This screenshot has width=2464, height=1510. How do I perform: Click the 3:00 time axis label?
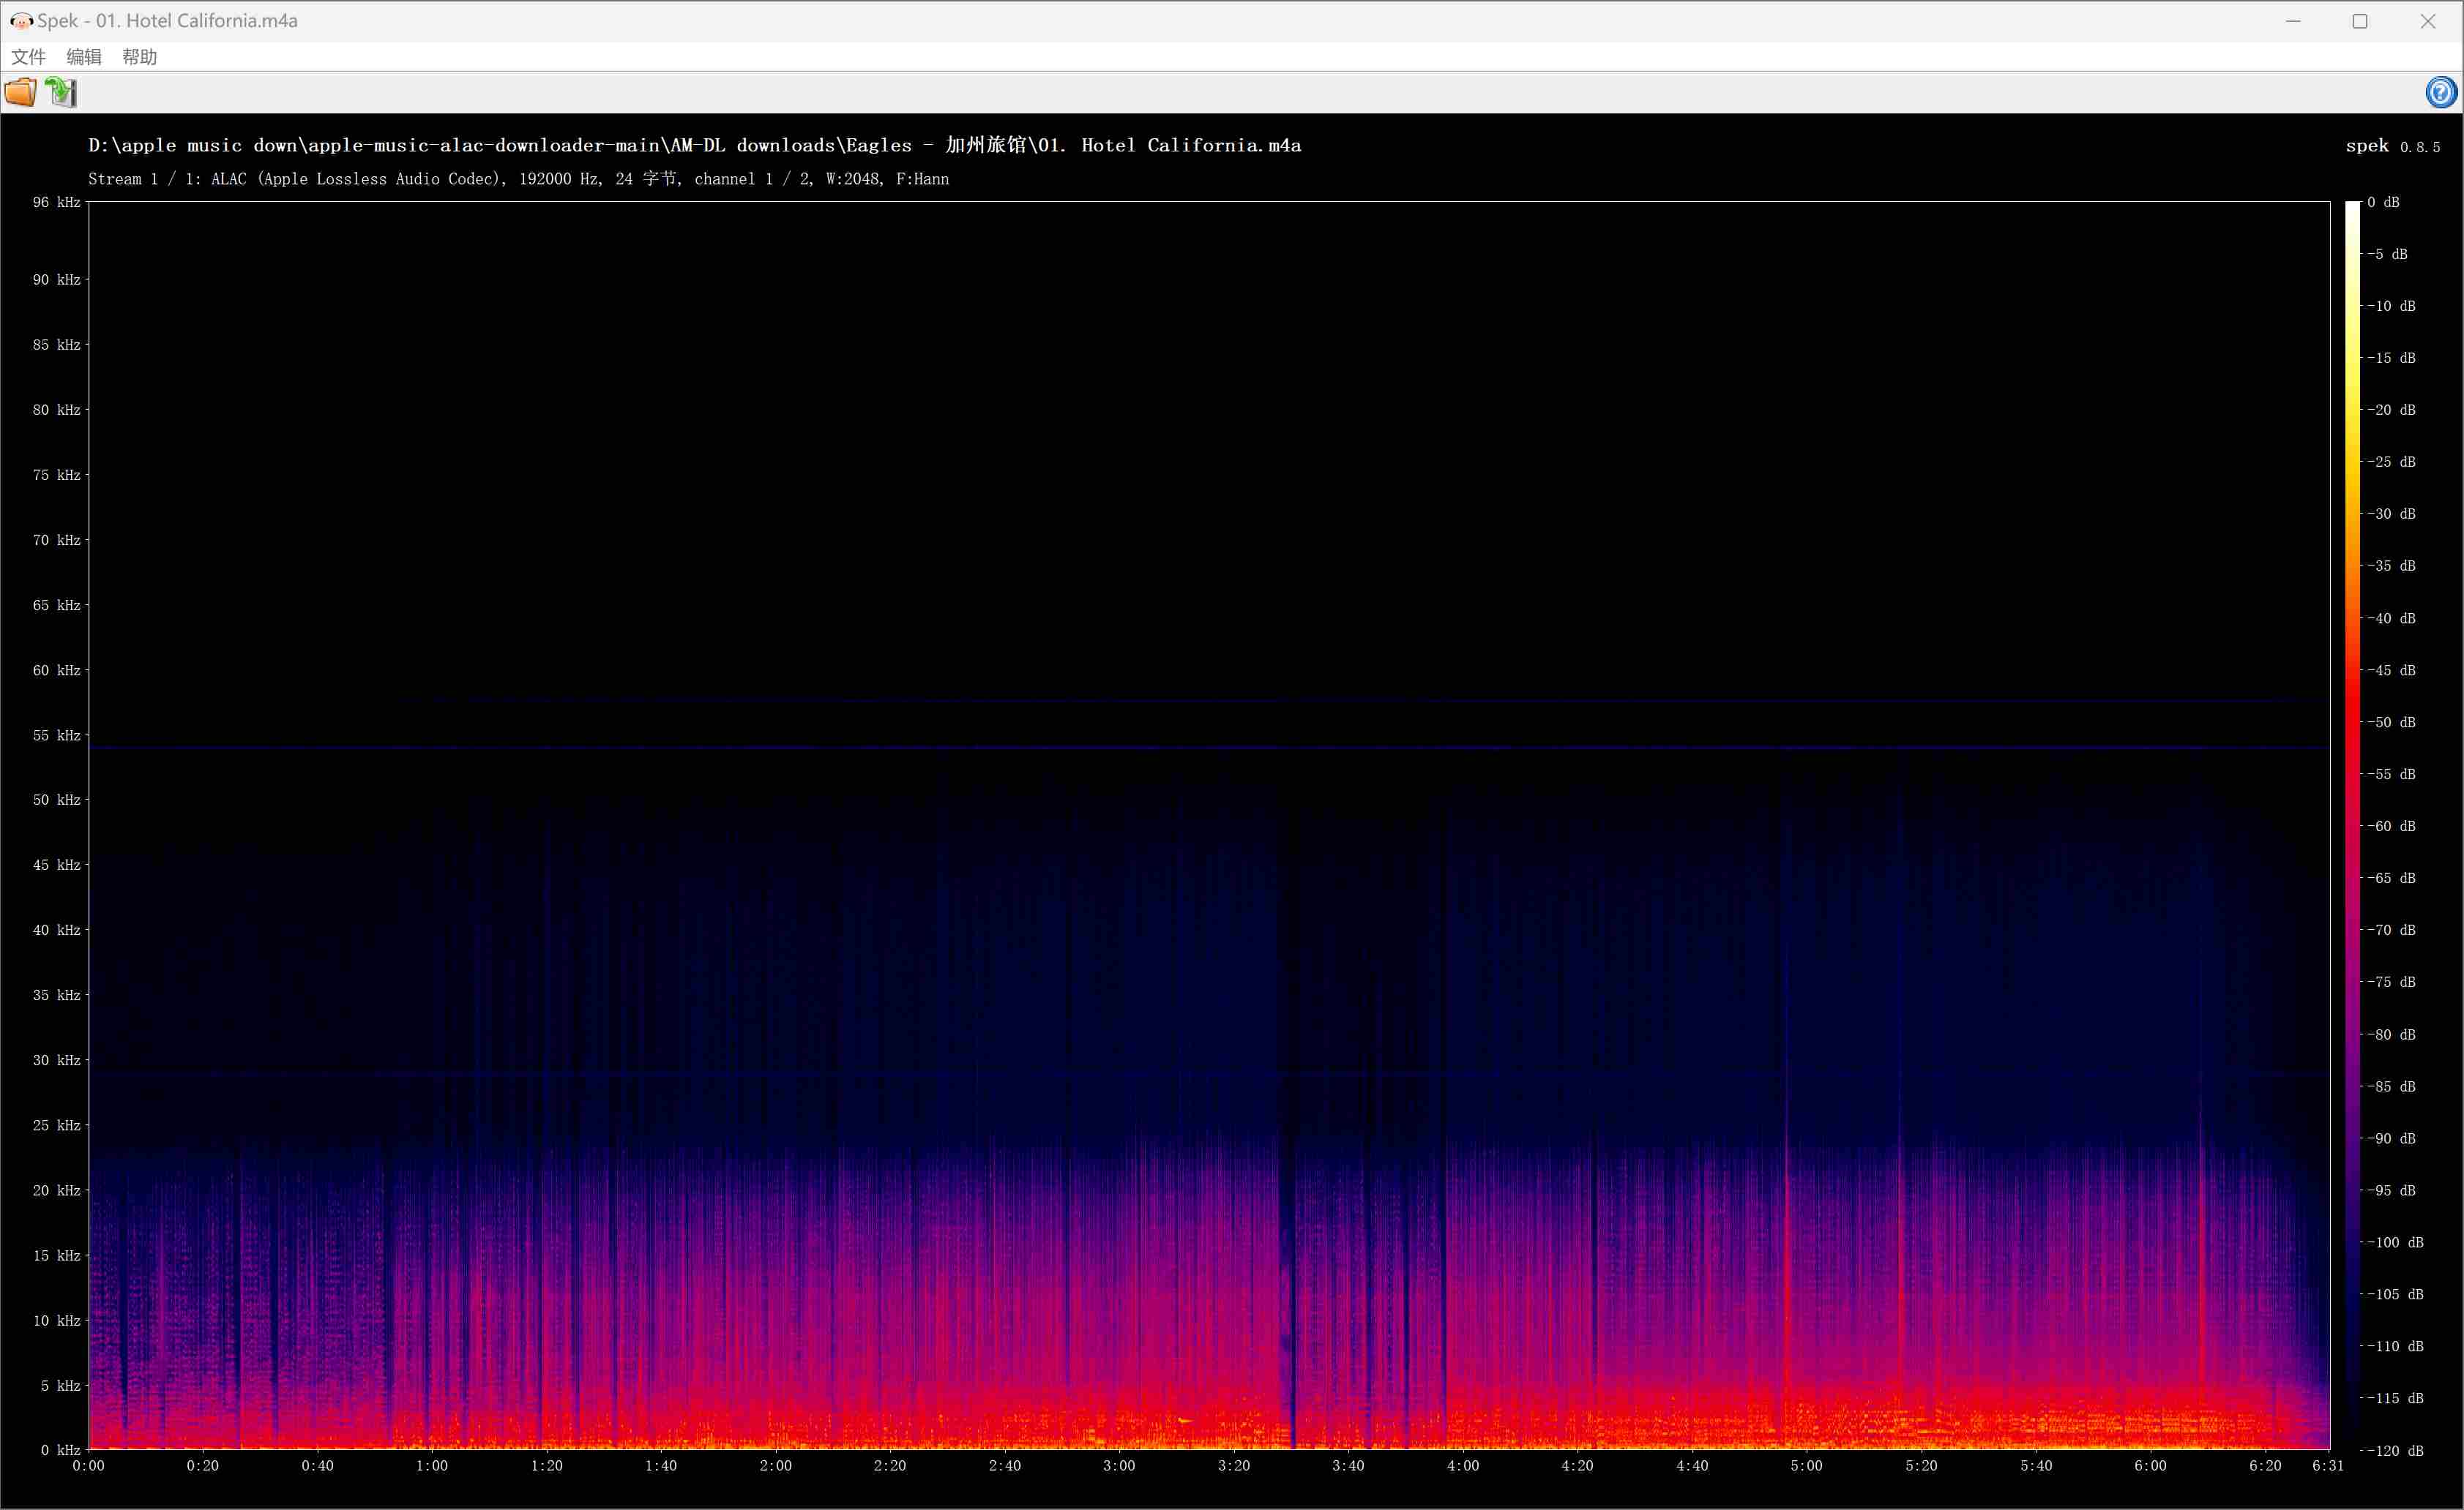(x=1119, y=1466)
